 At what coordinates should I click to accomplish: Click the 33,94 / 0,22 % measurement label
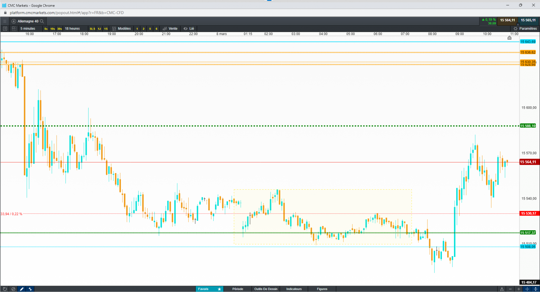pyautogui.click(x=11, y=214)
